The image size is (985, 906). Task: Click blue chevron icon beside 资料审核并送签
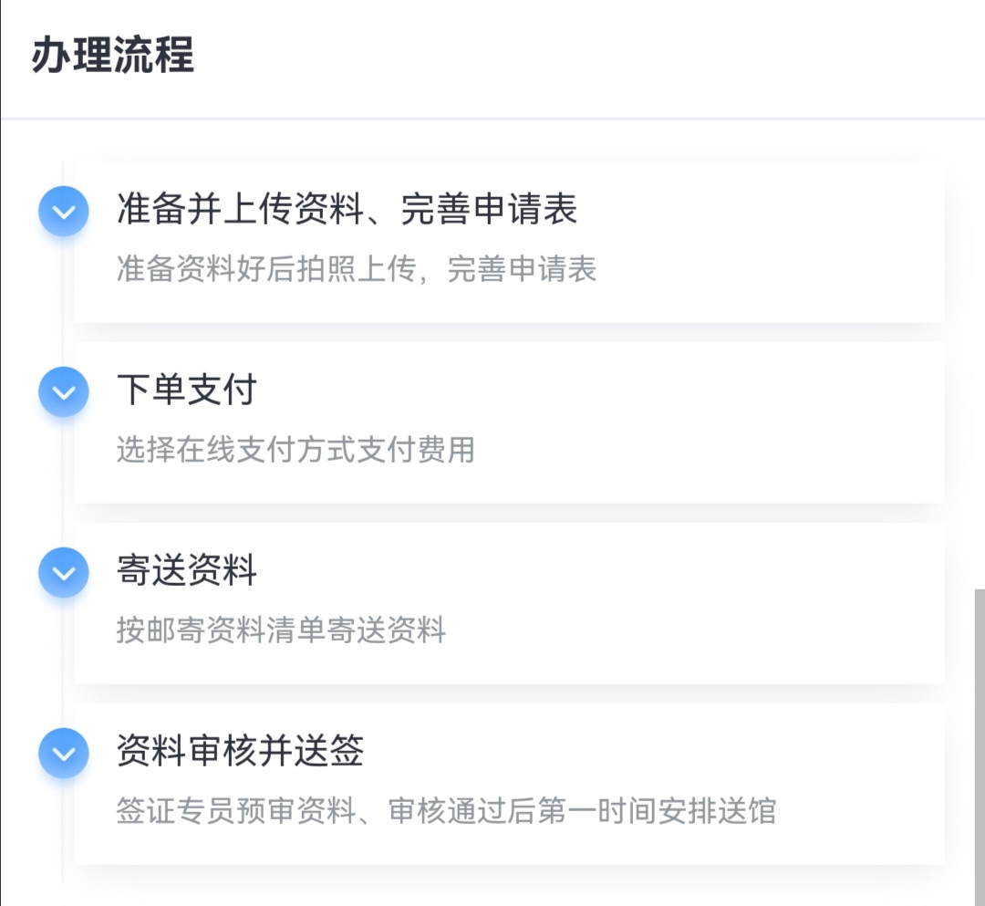click(64, 754)
